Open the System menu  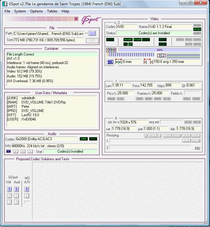point(20,11)
